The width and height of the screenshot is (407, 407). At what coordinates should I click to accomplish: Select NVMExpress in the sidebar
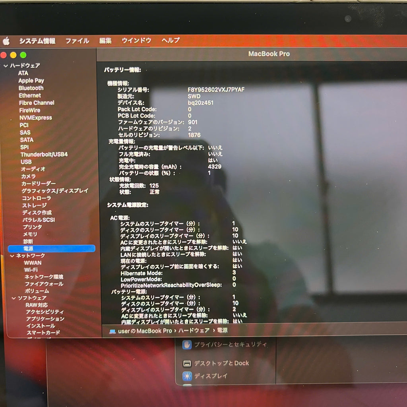tap(36, 118)
